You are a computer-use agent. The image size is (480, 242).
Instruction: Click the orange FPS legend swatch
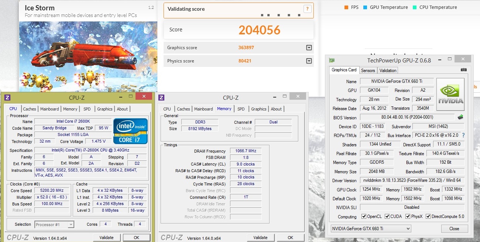(x=346, y=7)
